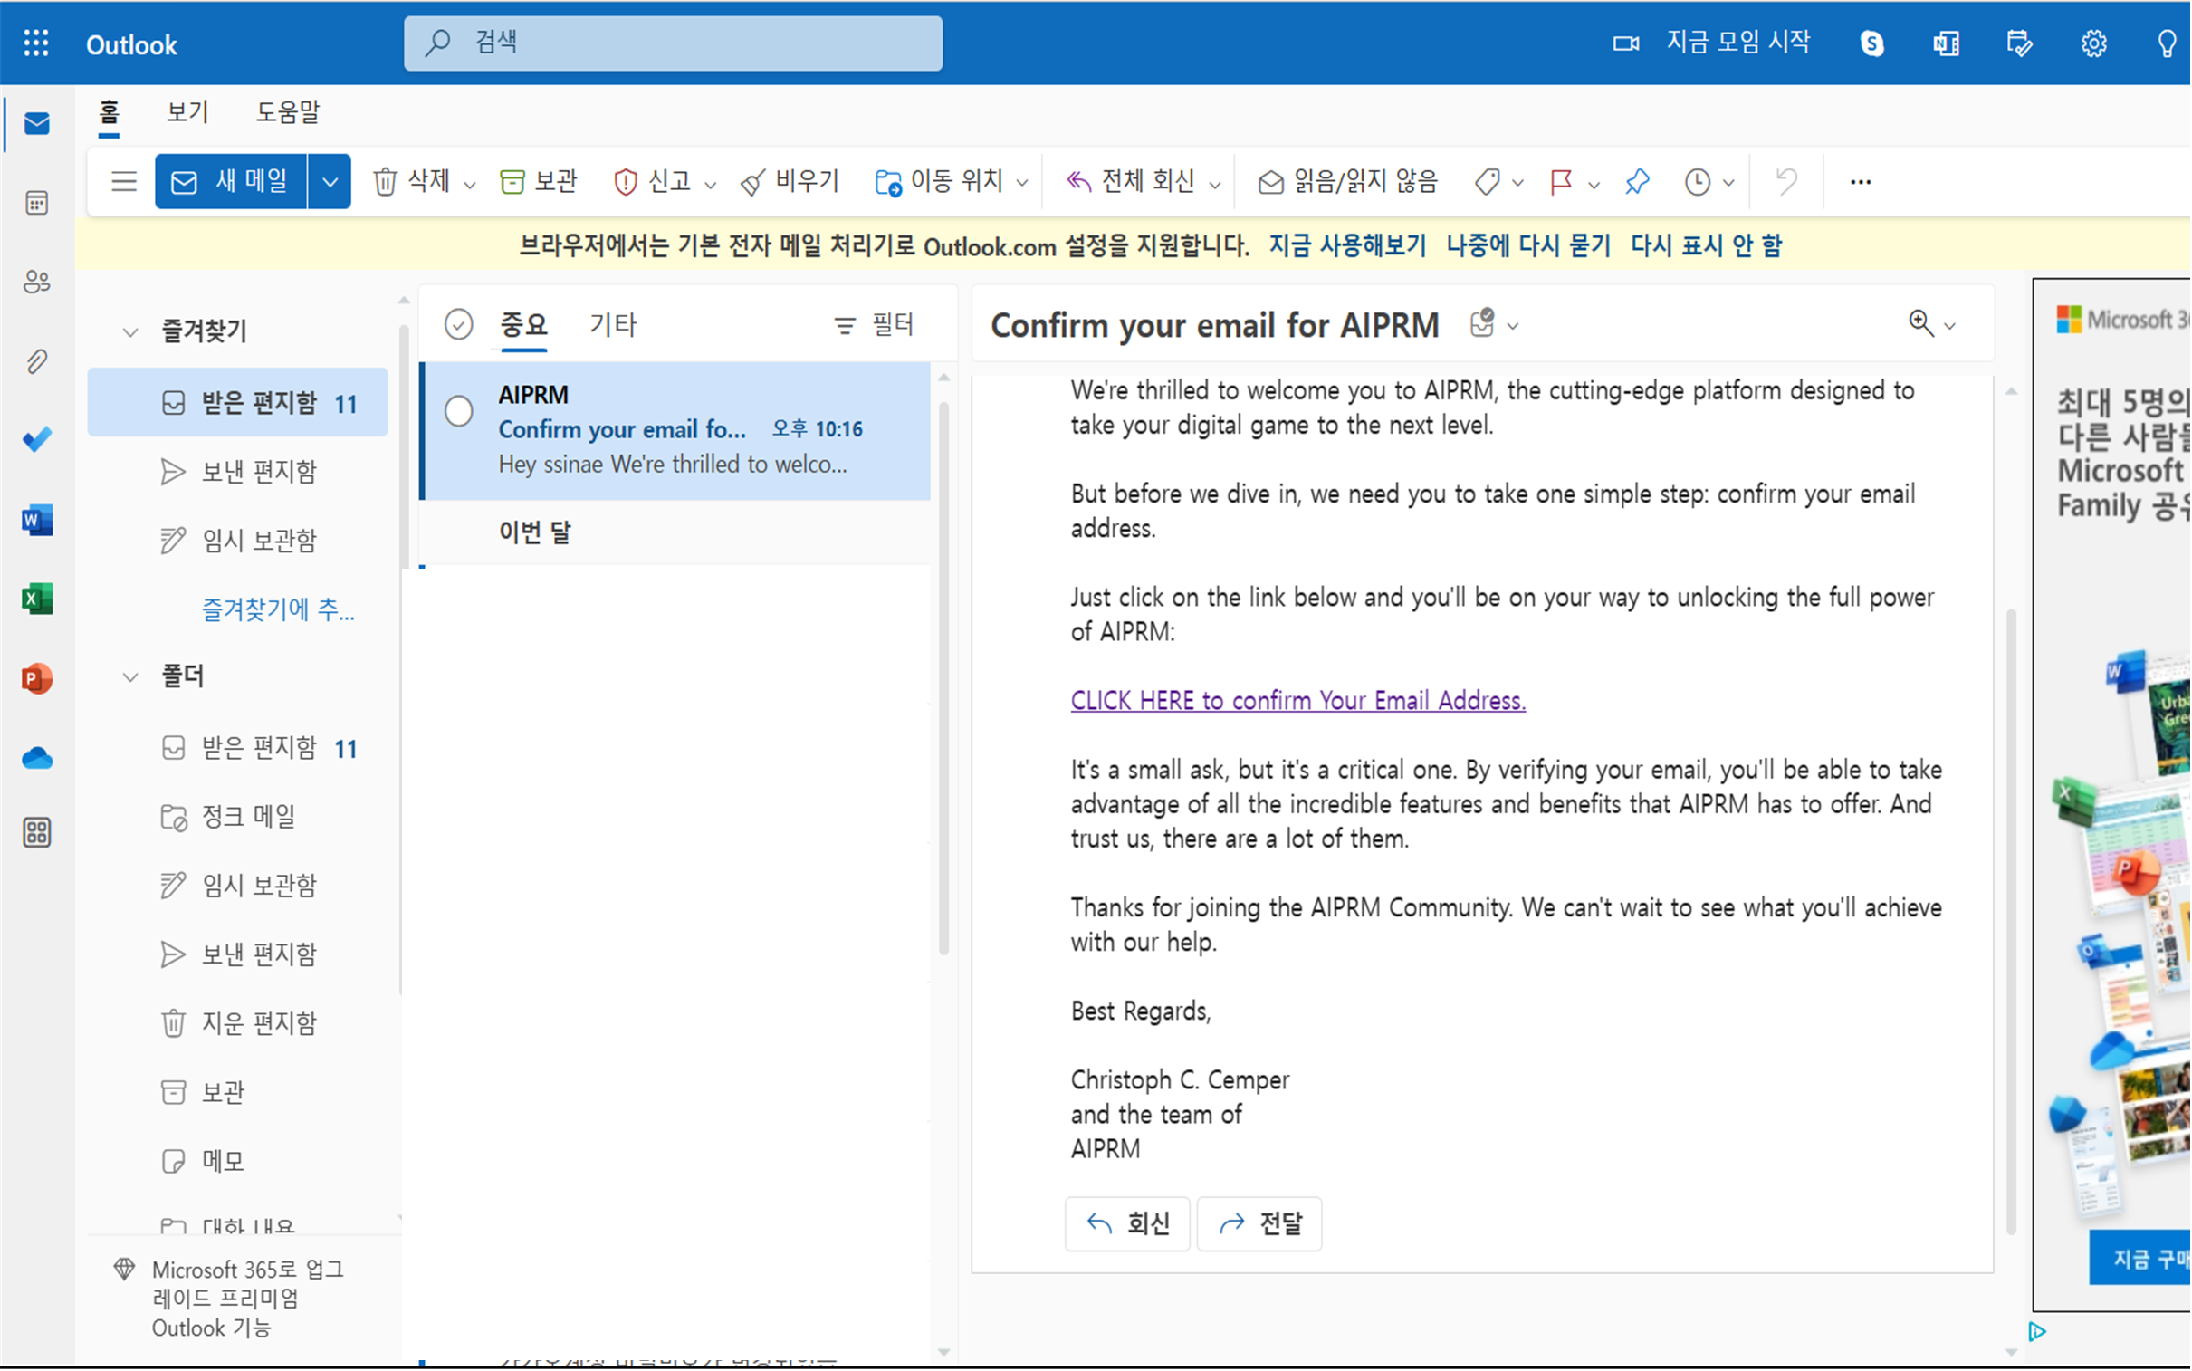2192x1371 pixels.
Task: Click the Undo arrow icon
Action: [1787, 181]
